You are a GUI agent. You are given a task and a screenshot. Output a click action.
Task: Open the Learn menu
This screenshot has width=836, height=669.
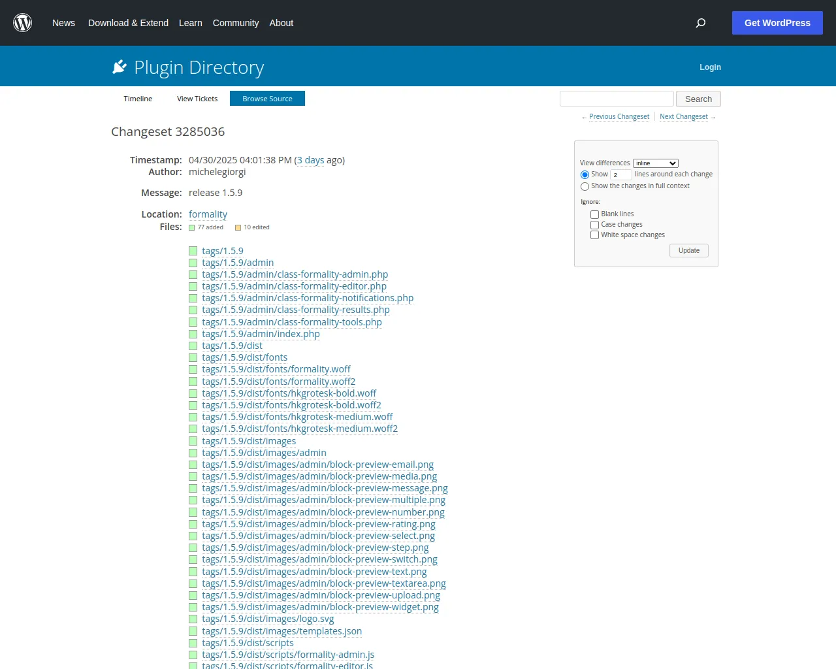click(191, 23)
